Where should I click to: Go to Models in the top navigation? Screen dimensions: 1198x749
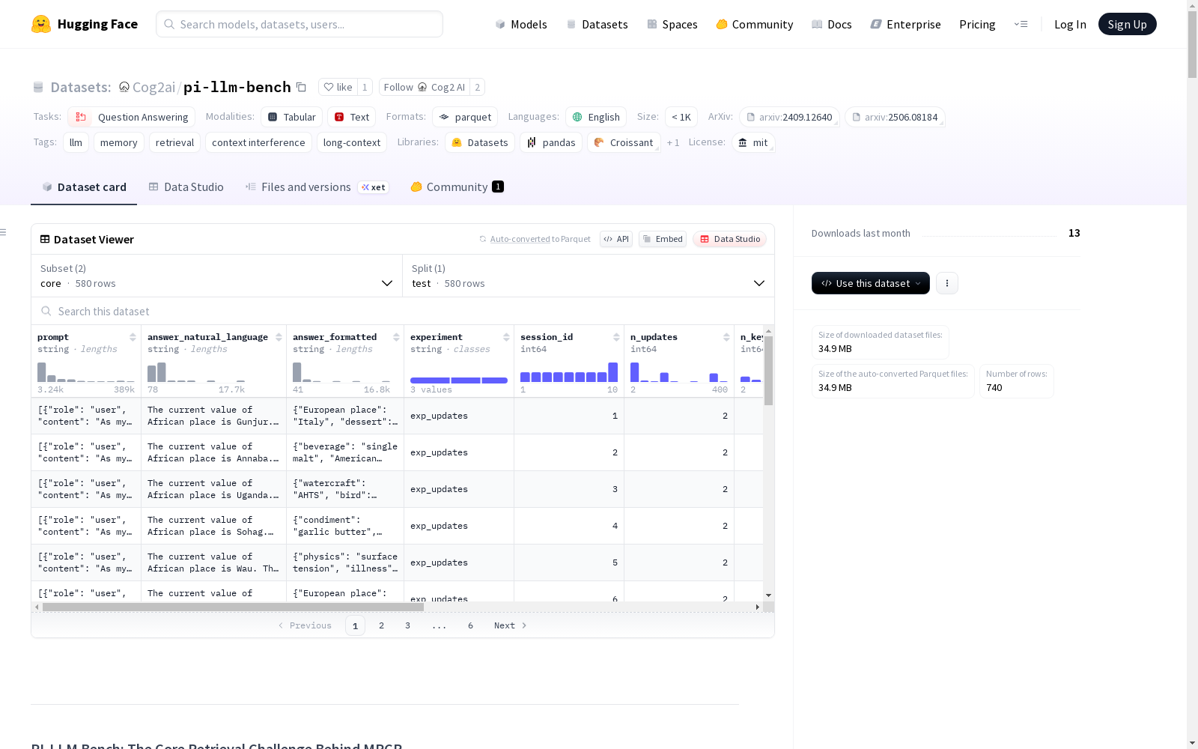pyautogui.click(x=521, y=24)
